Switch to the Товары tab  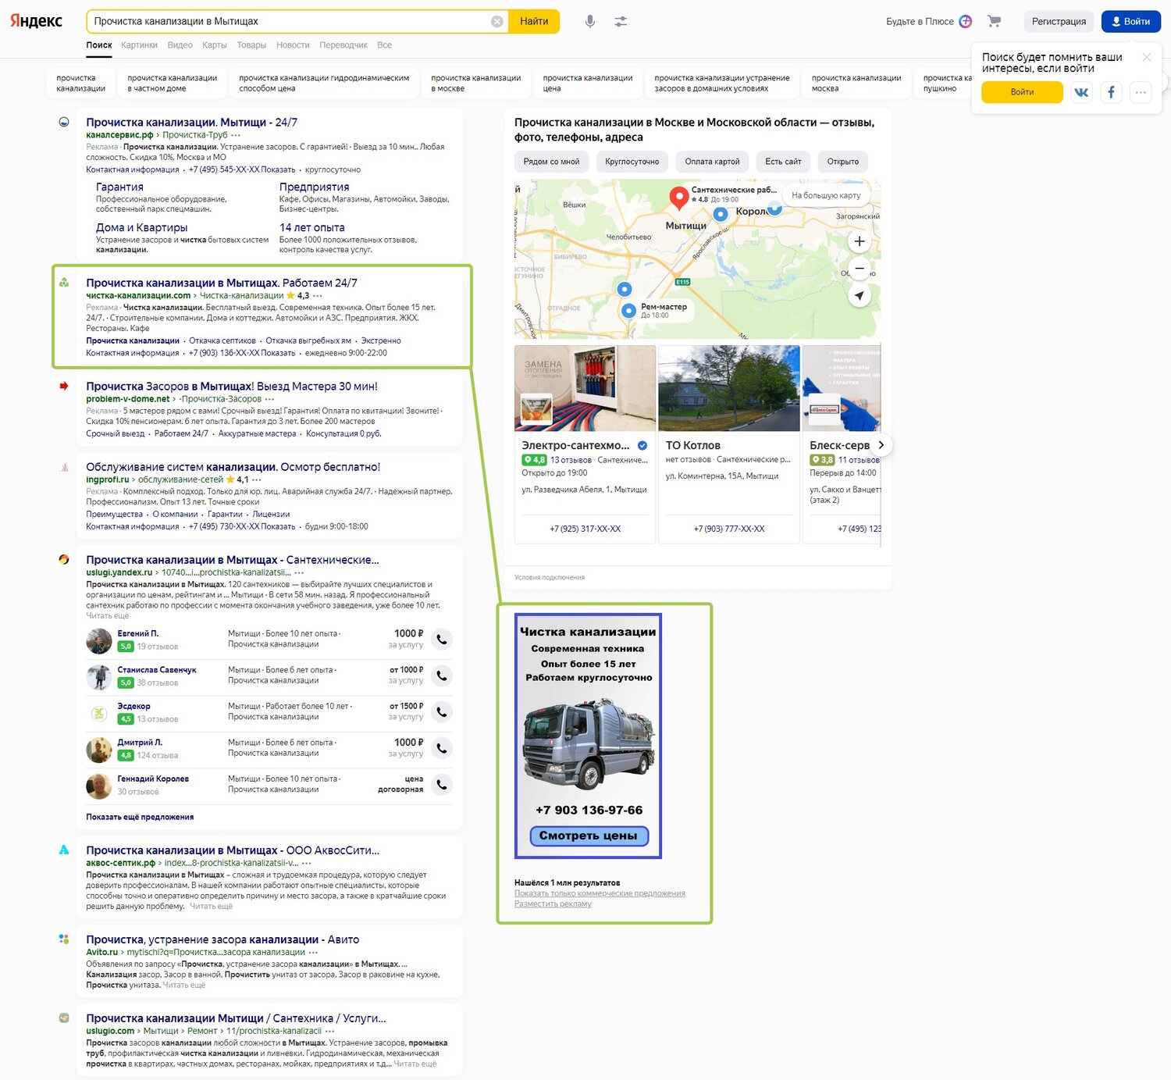(251, 45)
